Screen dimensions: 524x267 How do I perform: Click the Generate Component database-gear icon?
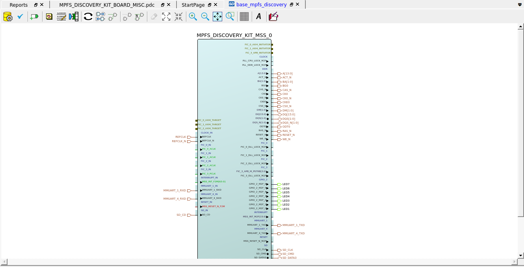(x=7, y=17)
